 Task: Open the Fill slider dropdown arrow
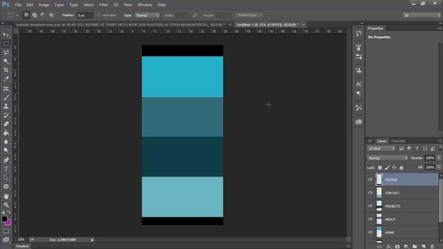[439, 167]
